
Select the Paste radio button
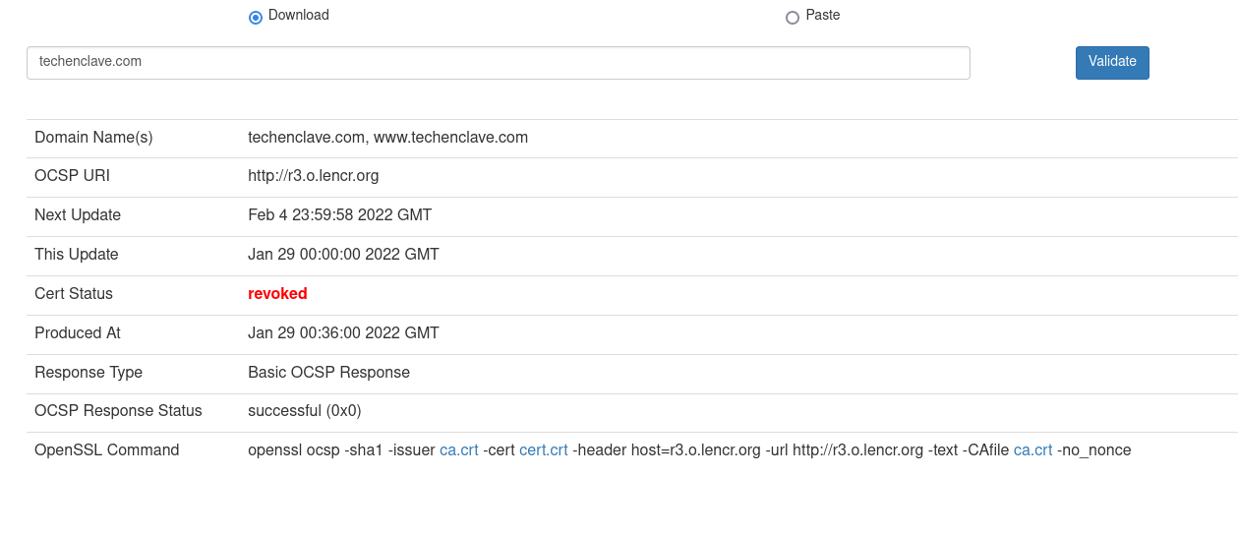pyautogui.click(x=793, y=17)
